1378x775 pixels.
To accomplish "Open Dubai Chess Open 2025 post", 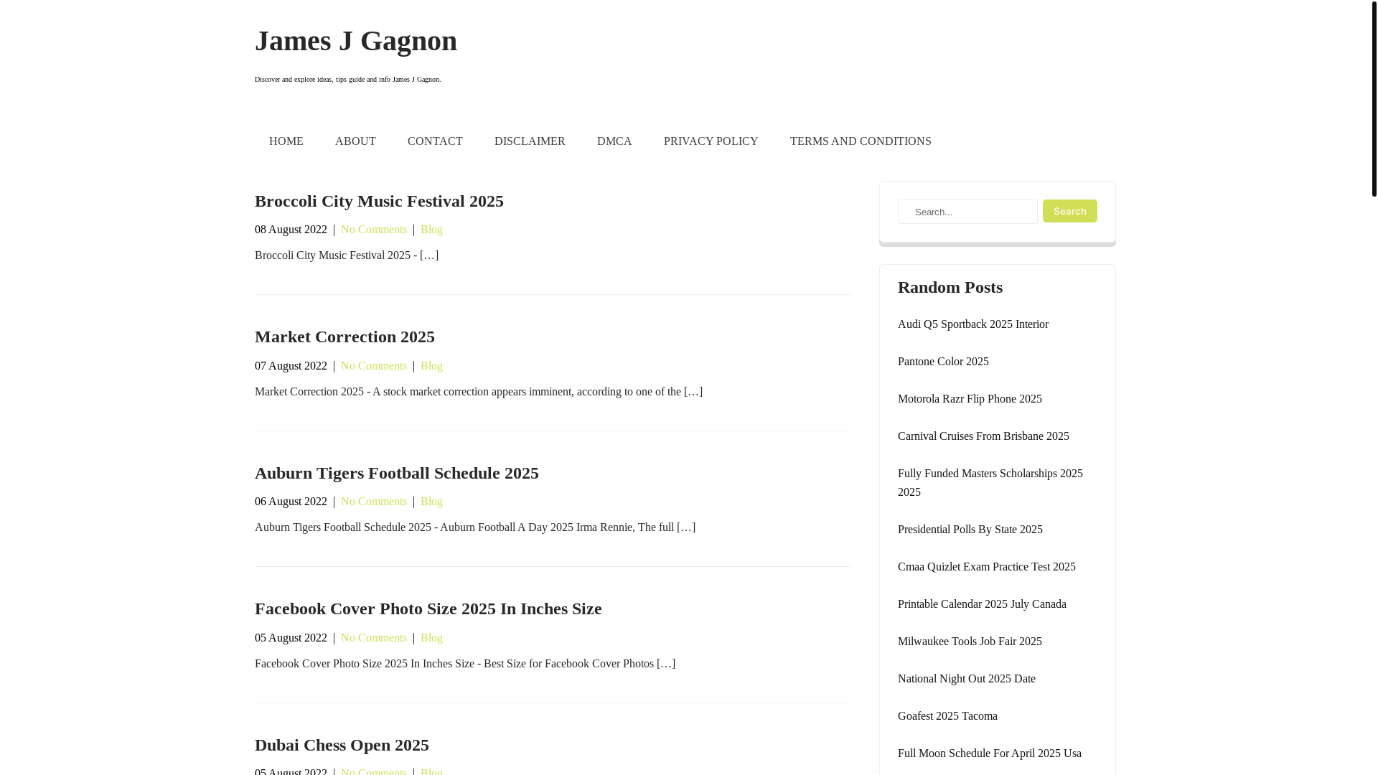I will (x=342, y=745).
